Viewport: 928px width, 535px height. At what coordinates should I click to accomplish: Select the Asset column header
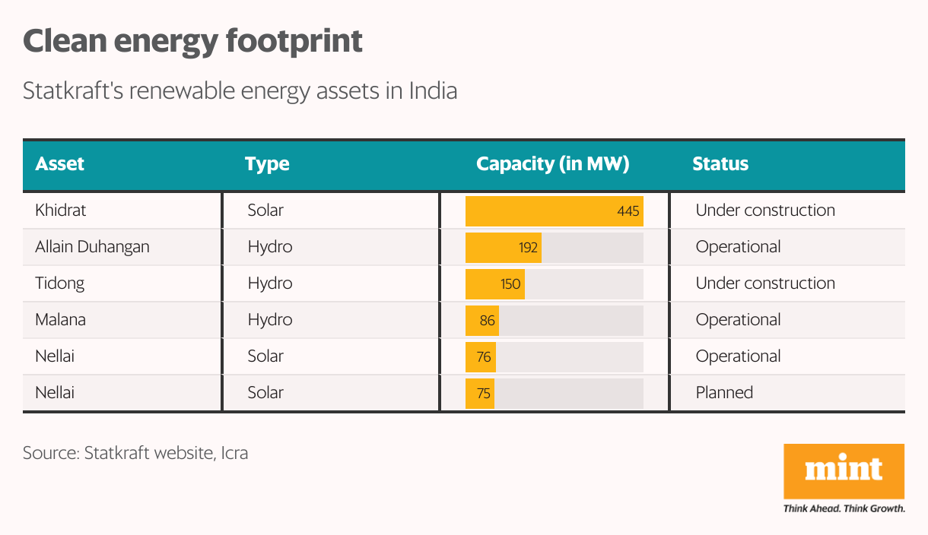point(60,164)
